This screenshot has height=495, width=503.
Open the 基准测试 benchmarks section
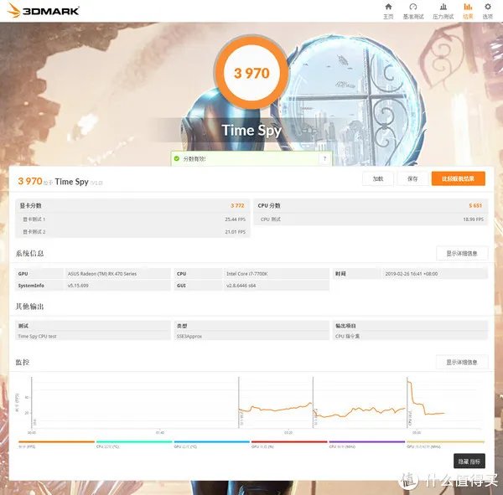[413, 11]
